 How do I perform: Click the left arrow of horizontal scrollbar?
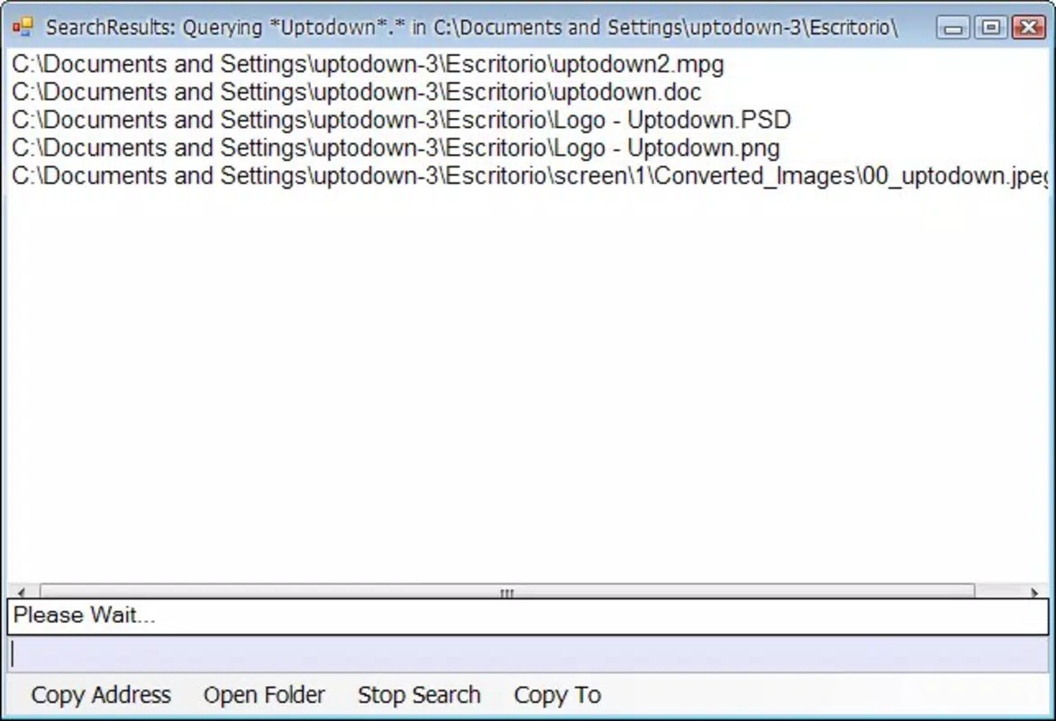point(22,592)
